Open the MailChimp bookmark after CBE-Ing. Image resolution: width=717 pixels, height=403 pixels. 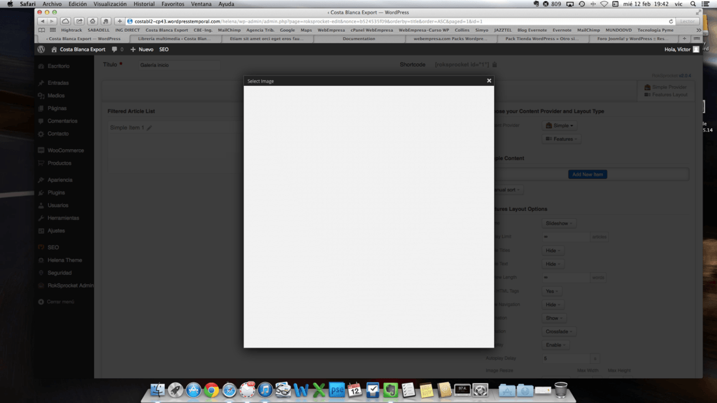(x=229, y=30)
